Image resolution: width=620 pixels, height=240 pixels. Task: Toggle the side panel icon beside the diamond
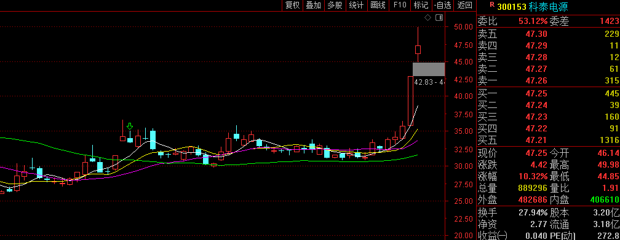pos(439,17)
